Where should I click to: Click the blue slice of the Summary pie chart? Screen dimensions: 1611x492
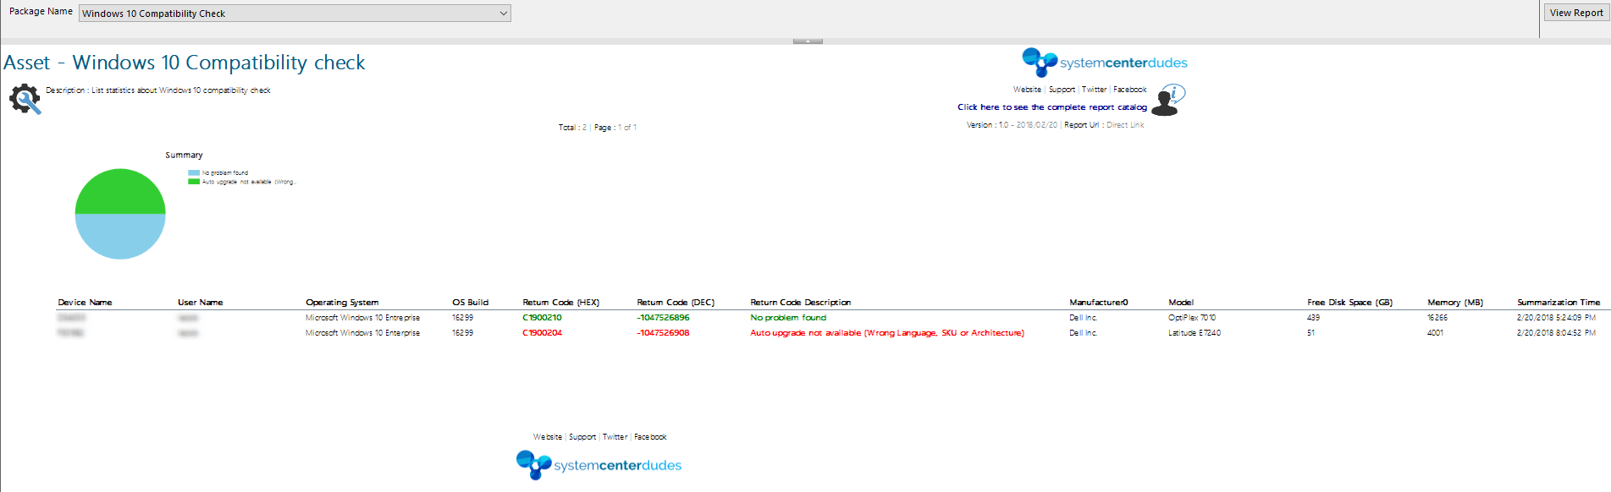click(x=120, y=237)
